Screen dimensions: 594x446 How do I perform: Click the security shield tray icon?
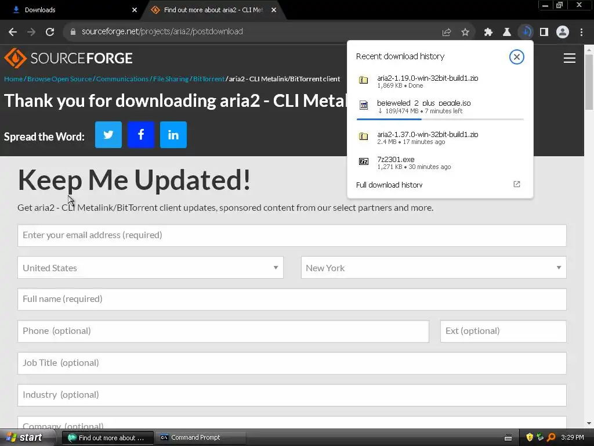point(530,437)
